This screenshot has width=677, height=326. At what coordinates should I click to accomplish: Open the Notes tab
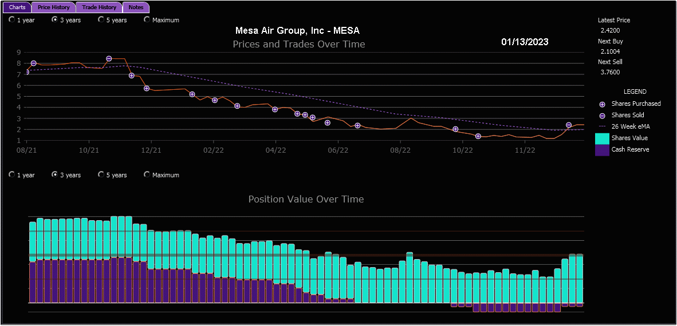coord(136,7)
